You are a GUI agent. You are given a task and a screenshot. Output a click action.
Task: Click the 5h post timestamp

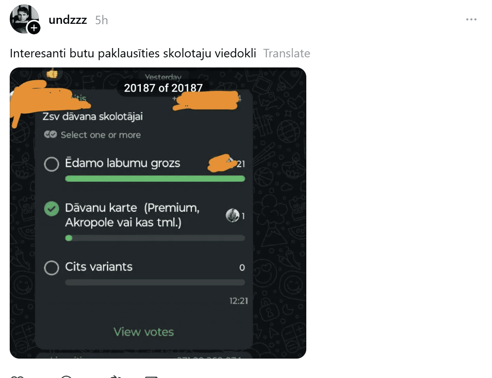tap(102, 20)
